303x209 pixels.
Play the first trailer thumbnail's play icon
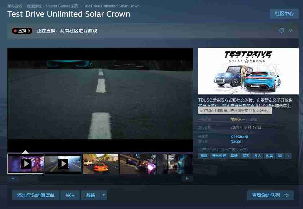26,164
